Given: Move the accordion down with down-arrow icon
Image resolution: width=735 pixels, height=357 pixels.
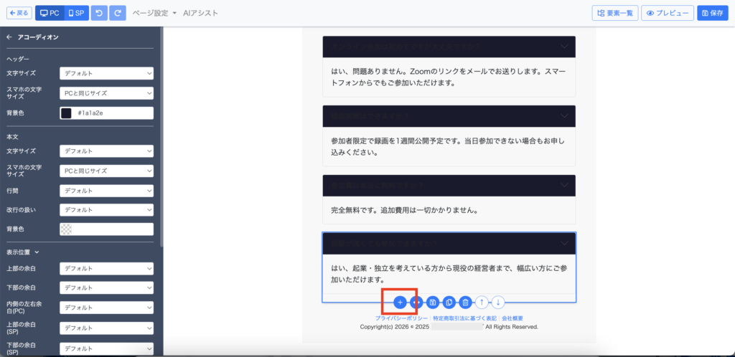Looking at the screenshot, I should pyautogui.click(x=498, y=303).
